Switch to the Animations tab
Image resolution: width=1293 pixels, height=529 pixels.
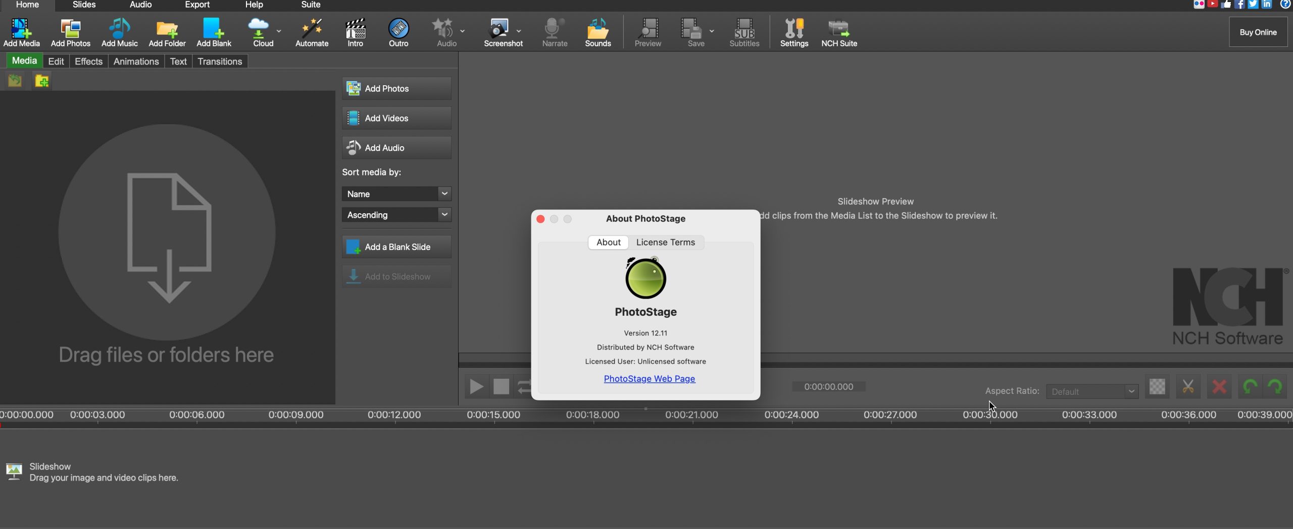pyautogui.click(x=136, y=62)
